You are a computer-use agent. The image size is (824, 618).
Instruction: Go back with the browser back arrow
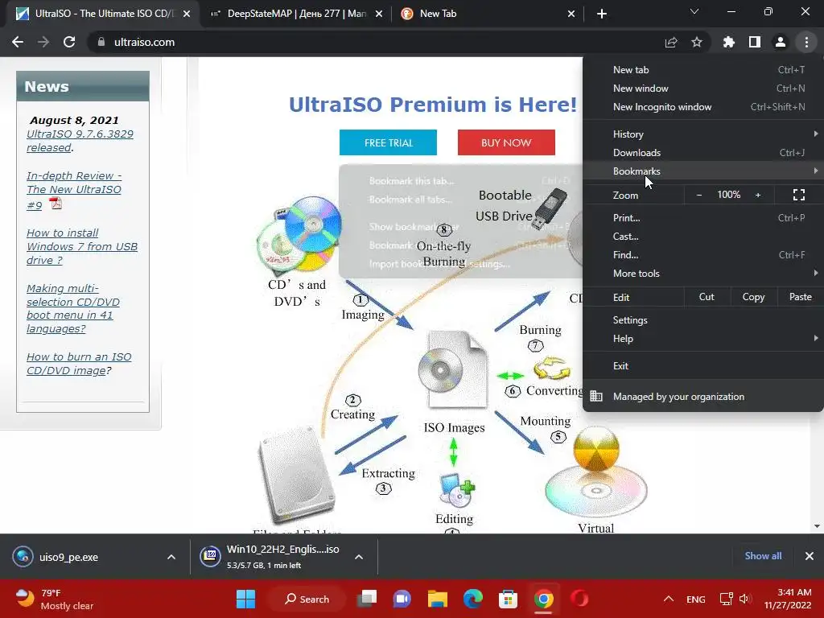tap(18, 42)
